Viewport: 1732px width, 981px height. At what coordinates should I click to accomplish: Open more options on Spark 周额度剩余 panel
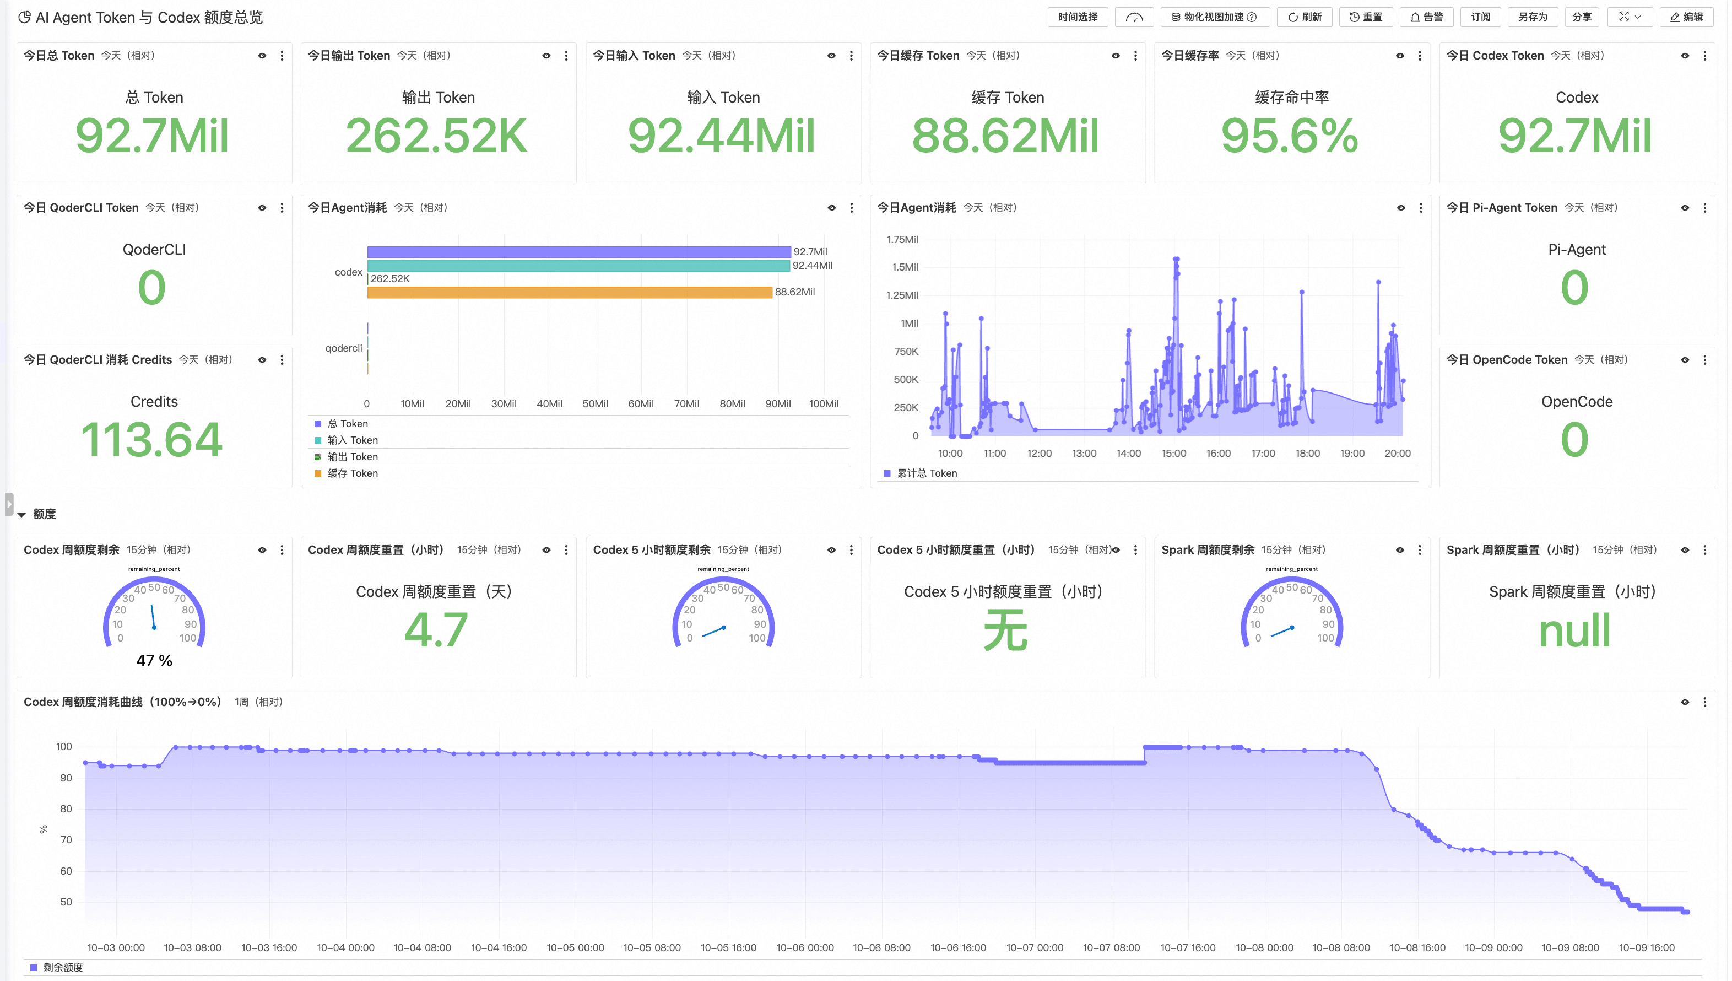(1420, 551)
